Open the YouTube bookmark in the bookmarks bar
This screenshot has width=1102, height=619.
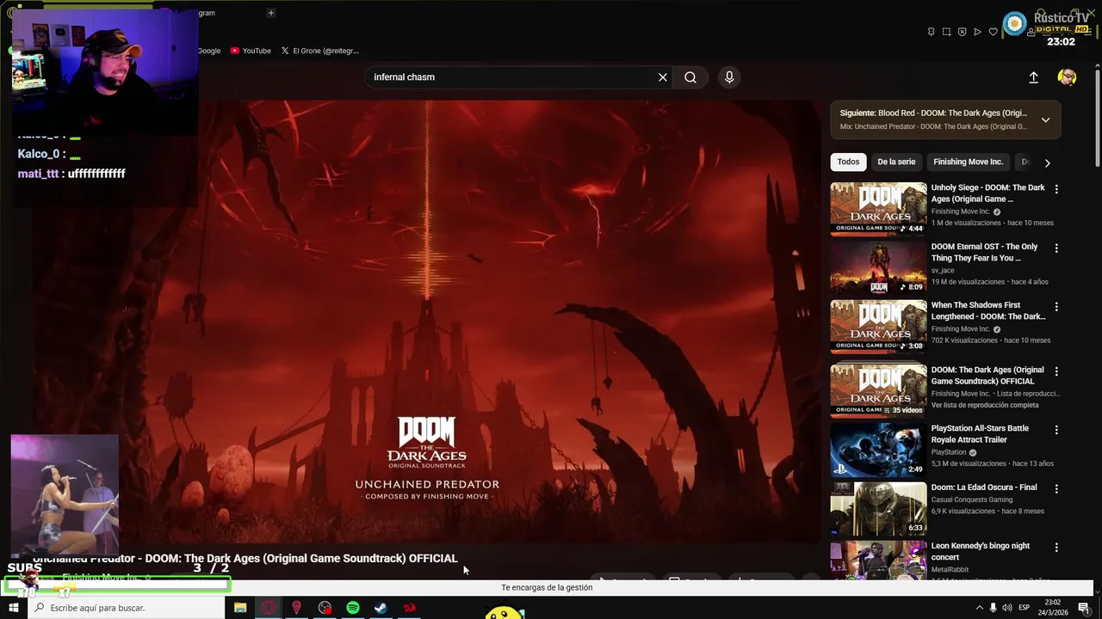click(251, 51)
